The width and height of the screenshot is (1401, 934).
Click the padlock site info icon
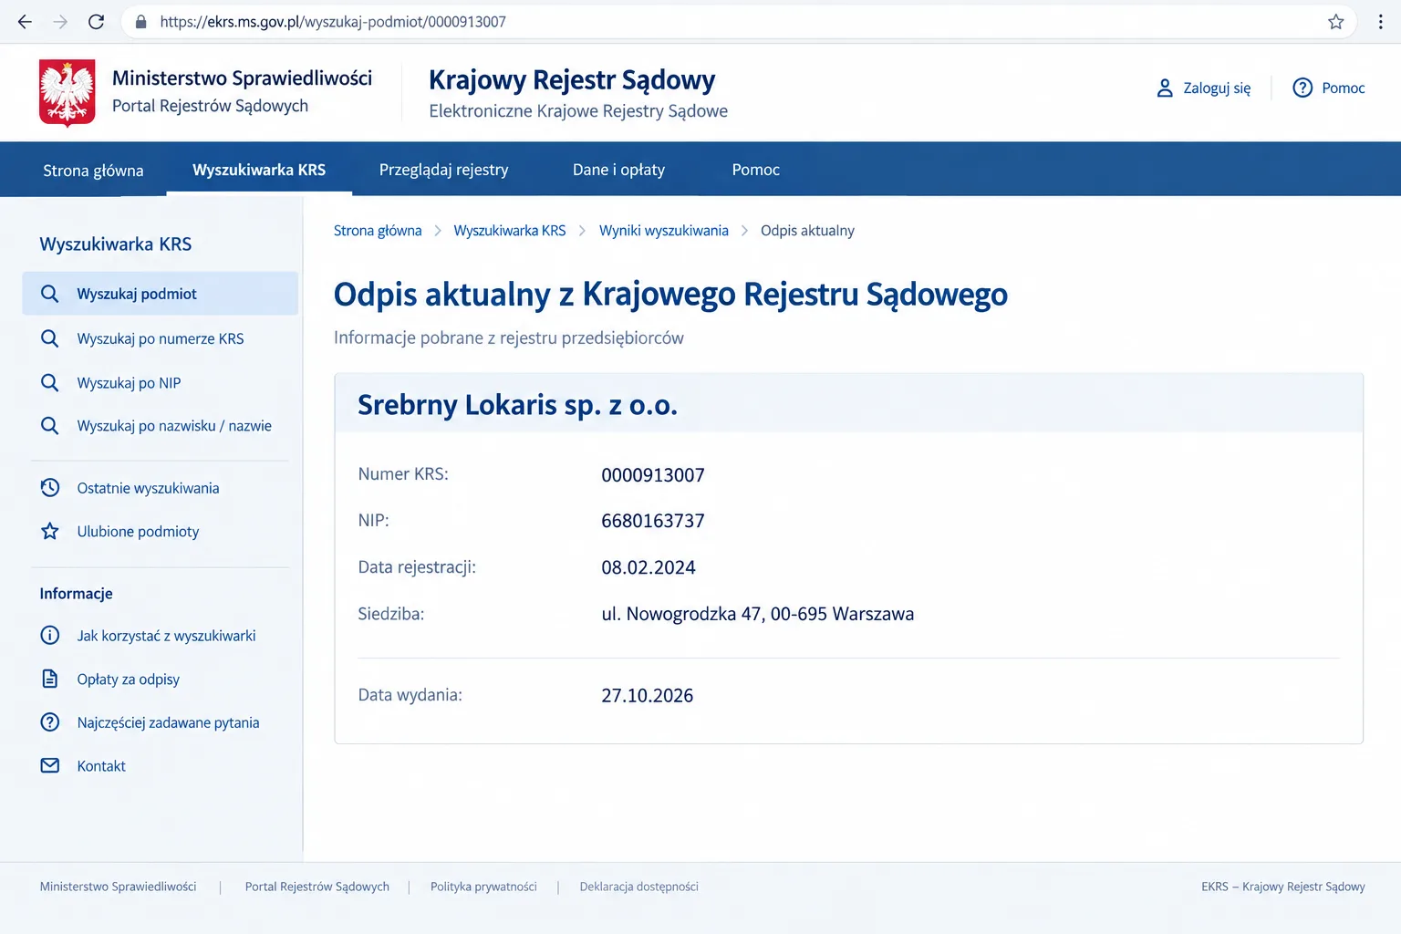(140, 22)
